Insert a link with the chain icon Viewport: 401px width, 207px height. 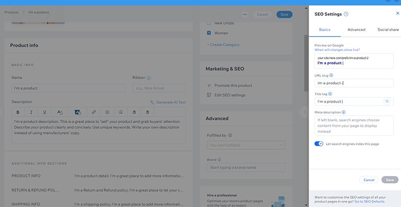tap(94, 112)
